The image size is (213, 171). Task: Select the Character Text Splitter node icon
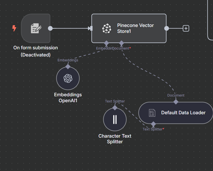pos(115,119)
